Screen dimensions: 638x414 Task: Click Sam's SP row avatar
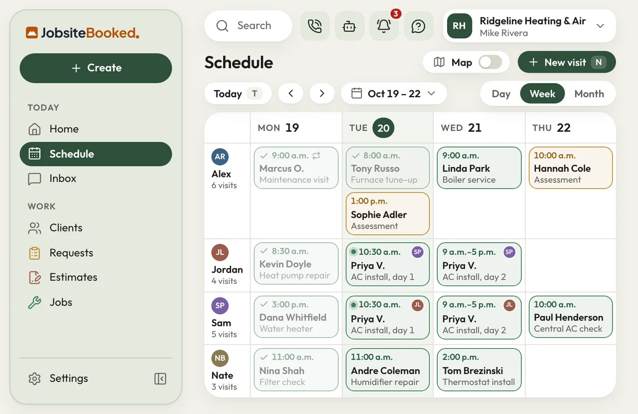[220, 306]
